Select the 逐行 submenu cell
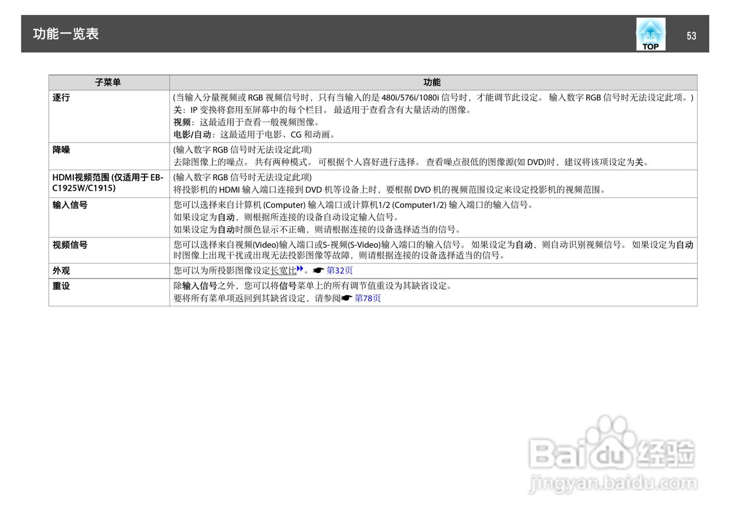This screenshot has height=525, width=743. [109, 116]
